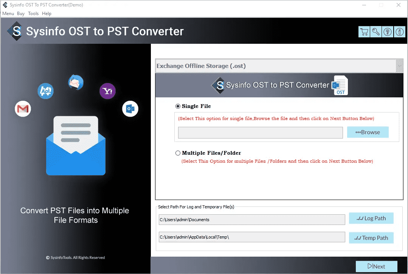Click the Thunderbird icon in left panel

coord(76,82)
